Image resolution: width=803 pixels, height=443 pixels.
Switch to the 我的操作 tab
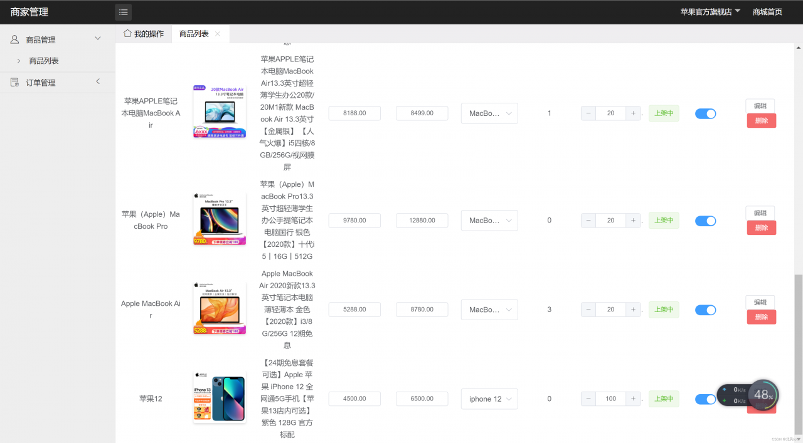(x=144, y=34)
